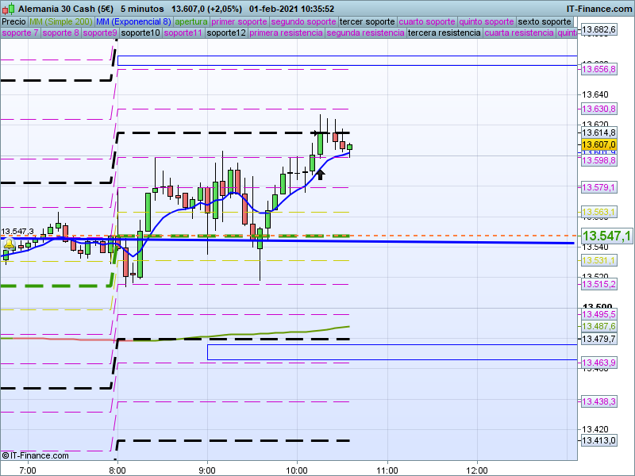Click the 13.495,5 price label

click(x=598, y=314)
